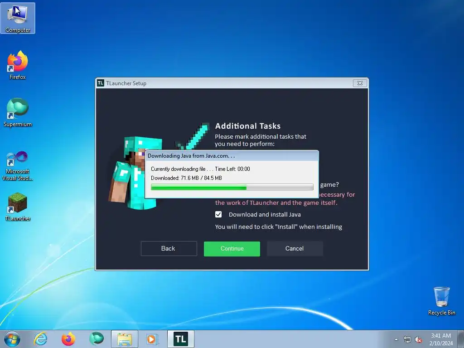Click the Downloading Java from Java.com title
Image resolution: width=464 pixels, height=348 pixels.
[x=191, y=156]
